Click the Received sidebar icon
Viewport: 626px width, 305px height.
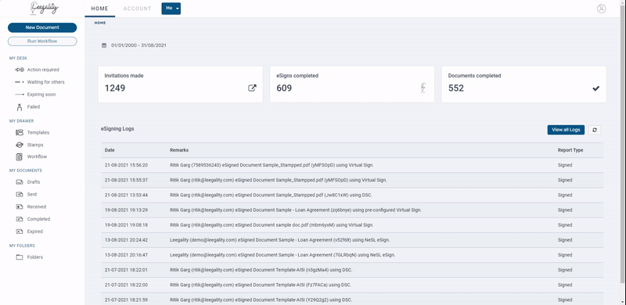click(20, 206)
